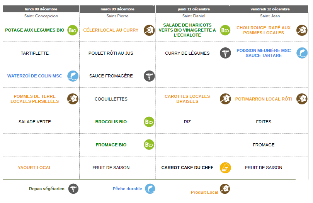Click the local icon beside Carottes Locales Braisées
The image size is (313, 203).
(x=225, y=99)
